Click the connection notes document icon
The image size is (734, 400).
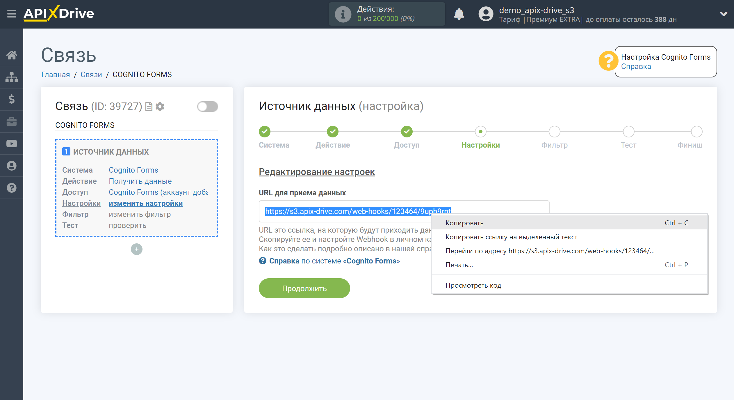[x=149, y=107]
